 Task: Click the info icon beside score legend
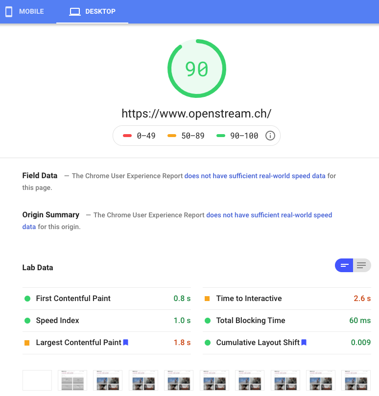[270, 136]
